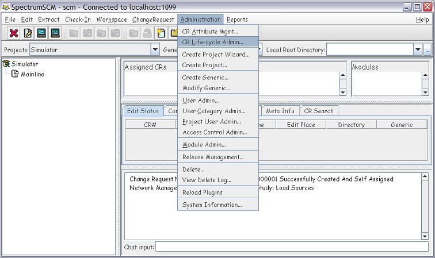
Task: Open Access Control Admin... menu item
Action: tap(218, 132)
